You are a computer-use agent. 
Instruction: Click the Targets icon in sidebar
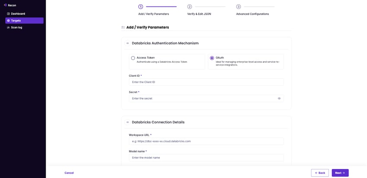coord(8,21)
